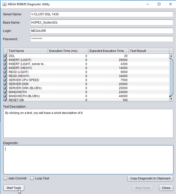176x194 pixels.
Task: Click the Test Result column header
Action: (x=149, y=51)
